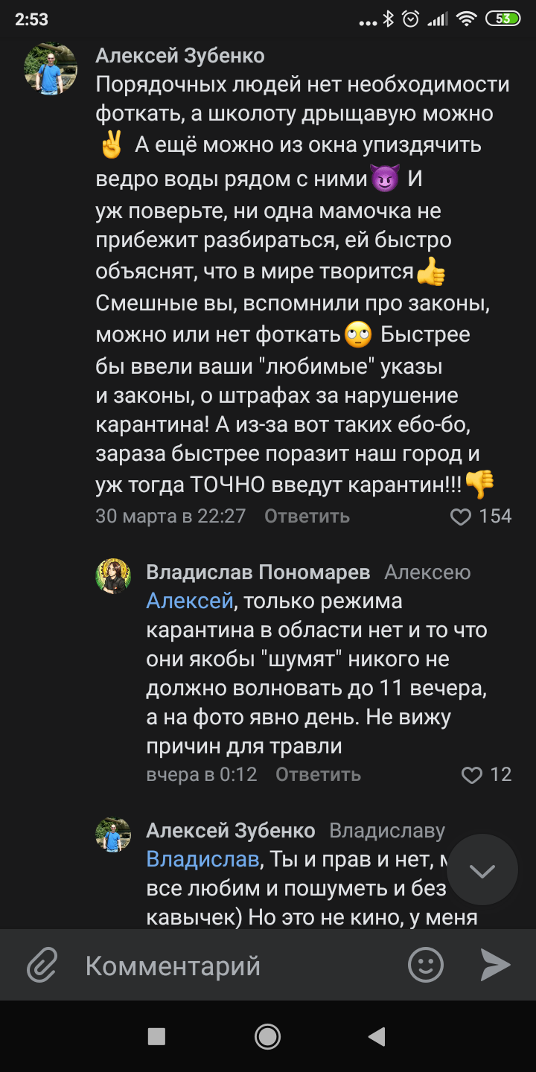Reply to the 30 марта comment
This screenshot has width=536, height=1072.
pyautogui.click(x=307, y=517)
